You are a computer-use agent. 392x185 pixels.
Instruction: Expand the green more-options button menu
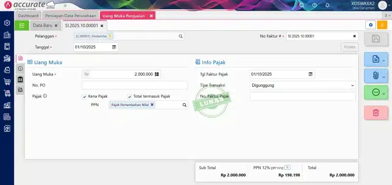(x=384, y=94)
